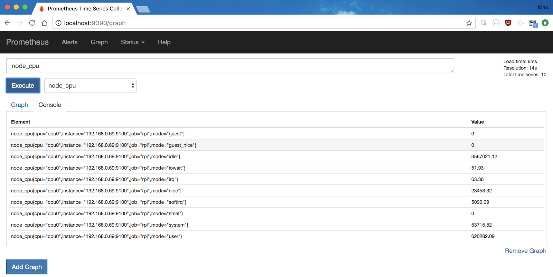This screenshot has width=553, height=277.
Task: Click the Element column header
Action: point(21,122)
